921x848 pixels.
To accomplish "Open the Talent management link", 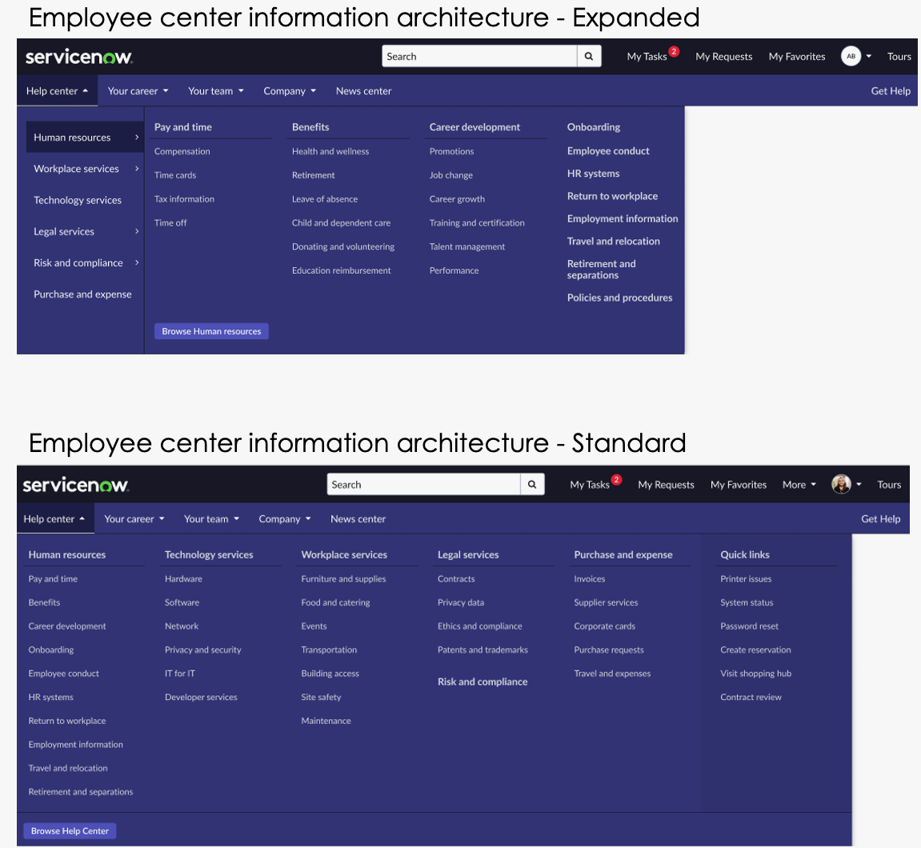I will coord(467,246).
